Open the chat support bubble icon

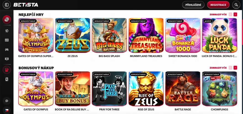7,101
